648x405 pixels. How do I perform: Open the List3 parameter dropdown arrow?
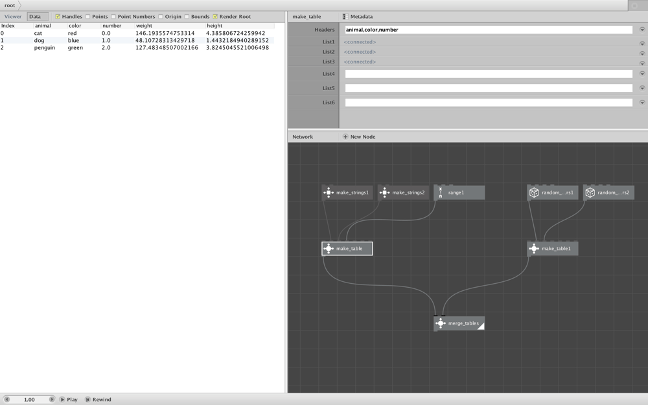pos(642,64)
